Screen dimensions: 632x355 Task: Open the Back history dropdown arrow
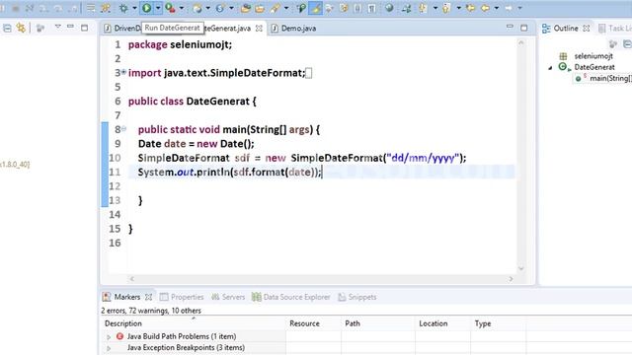(x=497, y=8)
